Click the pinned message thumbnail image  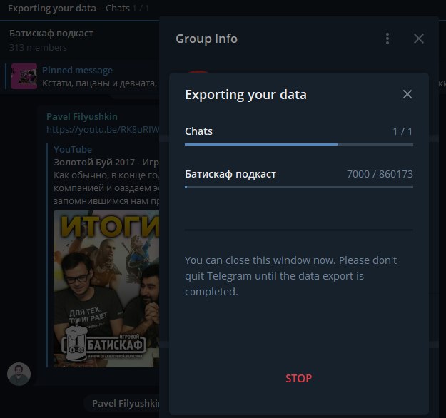24,76
